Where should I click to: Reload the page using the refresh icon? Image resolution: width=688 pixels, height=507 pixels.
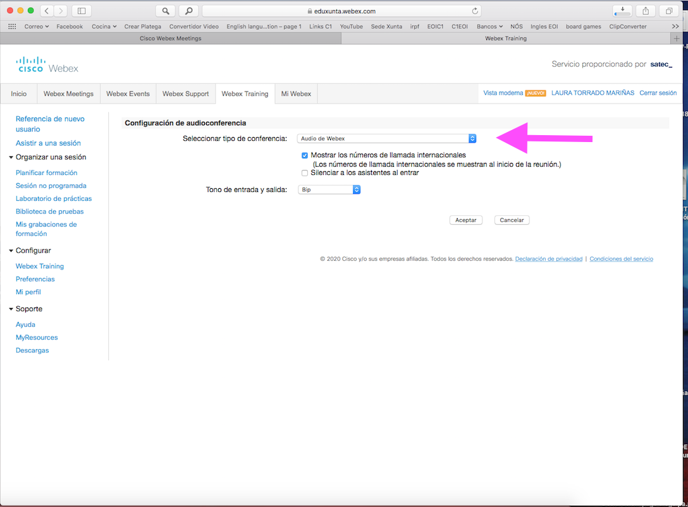pos(475,11)
